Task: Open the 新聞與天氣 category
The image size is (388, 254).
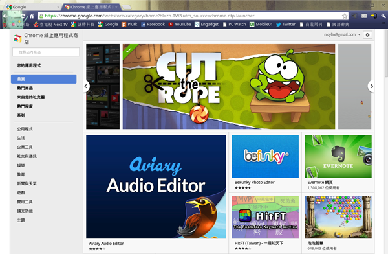Action: pyautogui.click(x=27, y=183)
